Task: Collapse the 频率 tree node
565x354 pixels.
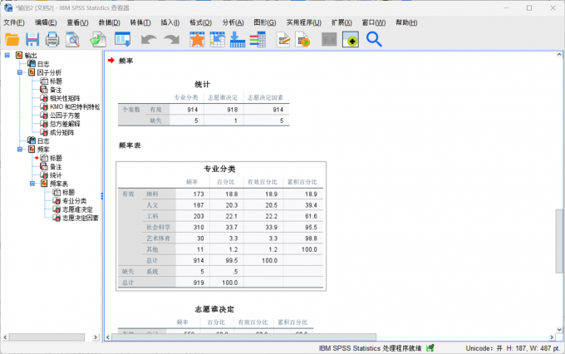Action: tap(20, 150)
